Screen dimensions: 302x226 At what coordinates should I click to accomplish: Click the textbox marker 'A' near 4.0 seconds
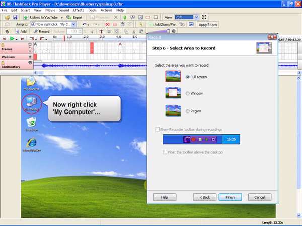tap(120, 44)
